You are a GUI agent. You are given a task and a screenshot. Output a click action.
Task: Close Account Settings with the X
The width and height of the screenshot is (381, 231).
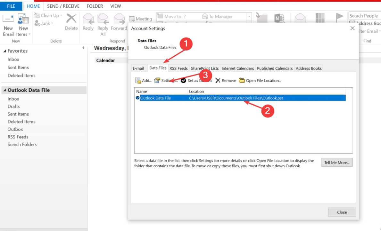(352, 28)
